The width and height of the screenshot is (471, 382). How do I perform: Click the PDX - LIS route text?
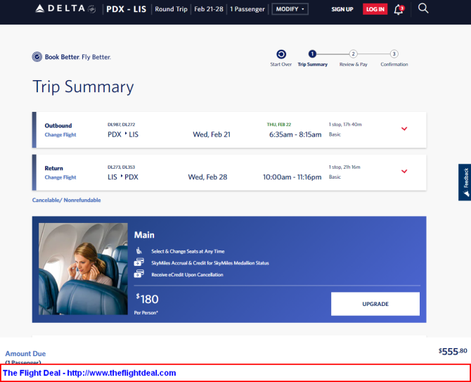click(126, 9)
